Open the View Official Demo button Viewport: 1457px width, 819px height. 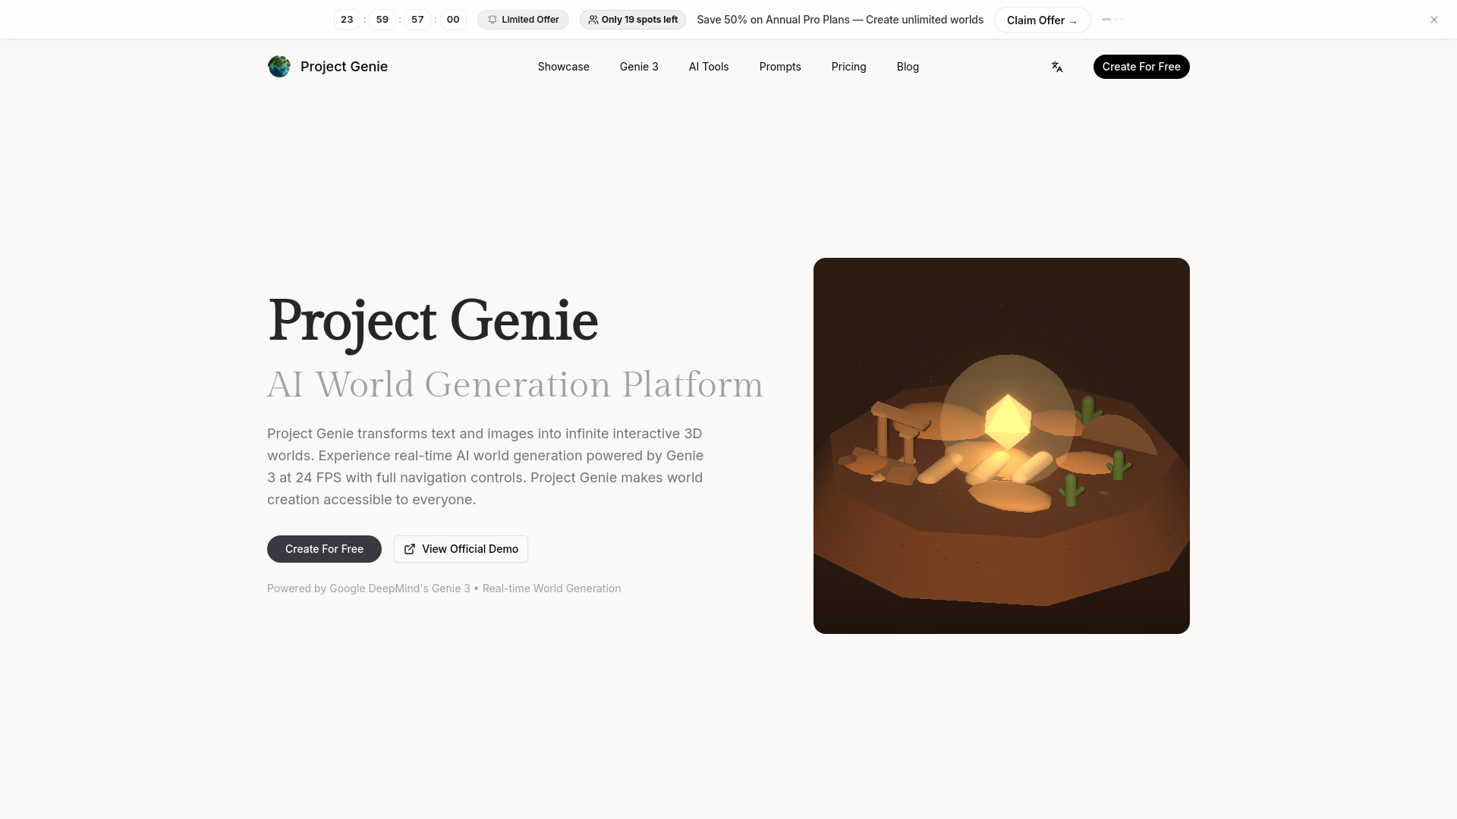[461, 549]
